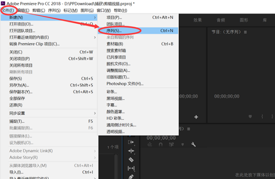This screenshot has height=179, width=275.
Task: Toggle nest sequence insert option
Action: (x=149, y=145)
